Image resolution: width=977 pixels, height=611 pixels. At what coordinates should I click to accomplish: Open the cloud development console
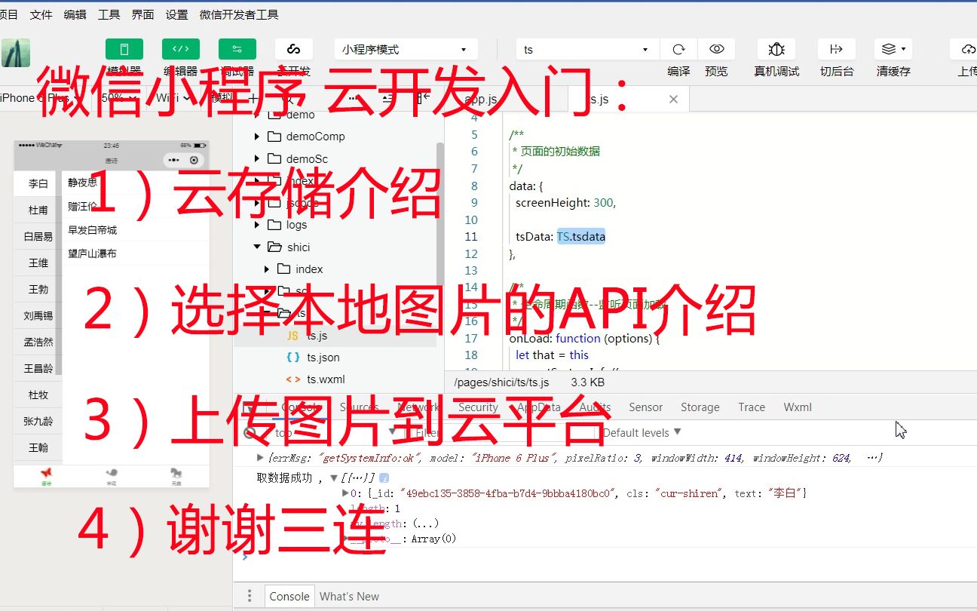tap(294, 49)
